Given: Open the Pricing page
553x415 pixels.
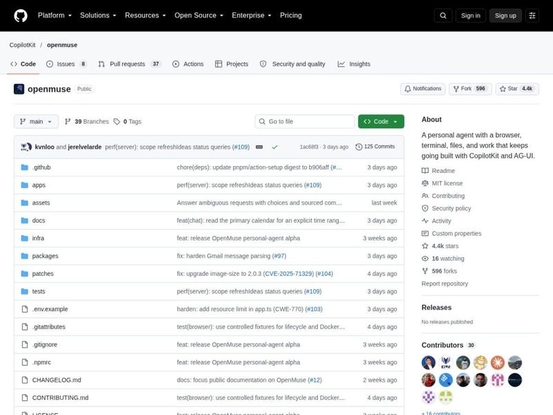Looking at the screenshot, I should pyautogui.click(x=291, y=15).
